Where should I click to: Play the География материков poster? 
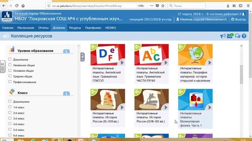(x=210, y=63)
